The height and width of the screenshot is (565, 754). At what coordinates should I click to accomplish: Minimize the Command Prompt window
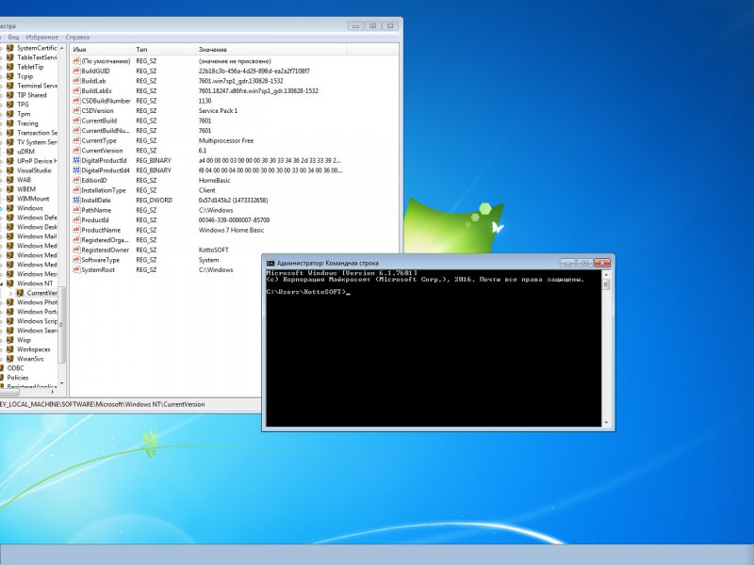point(567,263)
